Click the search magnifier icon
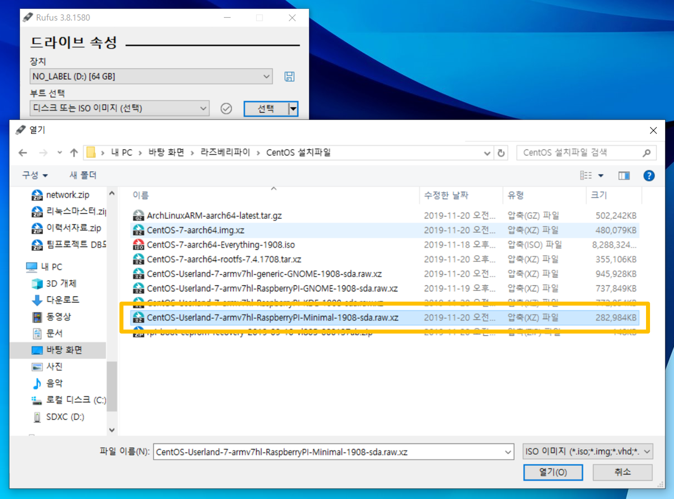This screenshot has height=499, width=674. (646, 153)
